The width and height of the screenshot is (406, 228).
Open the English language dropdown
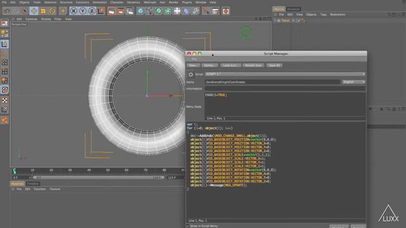click(353, 82)
